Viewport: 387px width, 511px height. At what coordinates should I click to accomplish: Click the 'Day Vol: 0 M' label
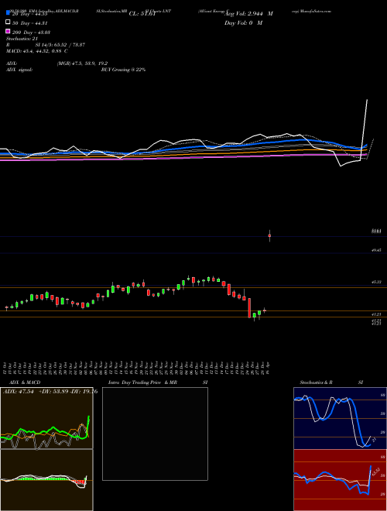coord(243,22)
